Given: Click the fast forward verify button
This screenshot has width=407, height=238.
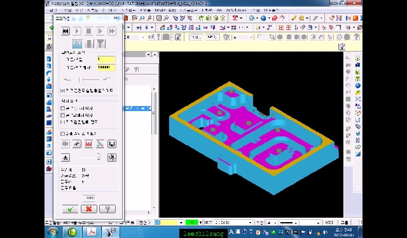Looking at the screenshot, I should (x=112, y=31).
